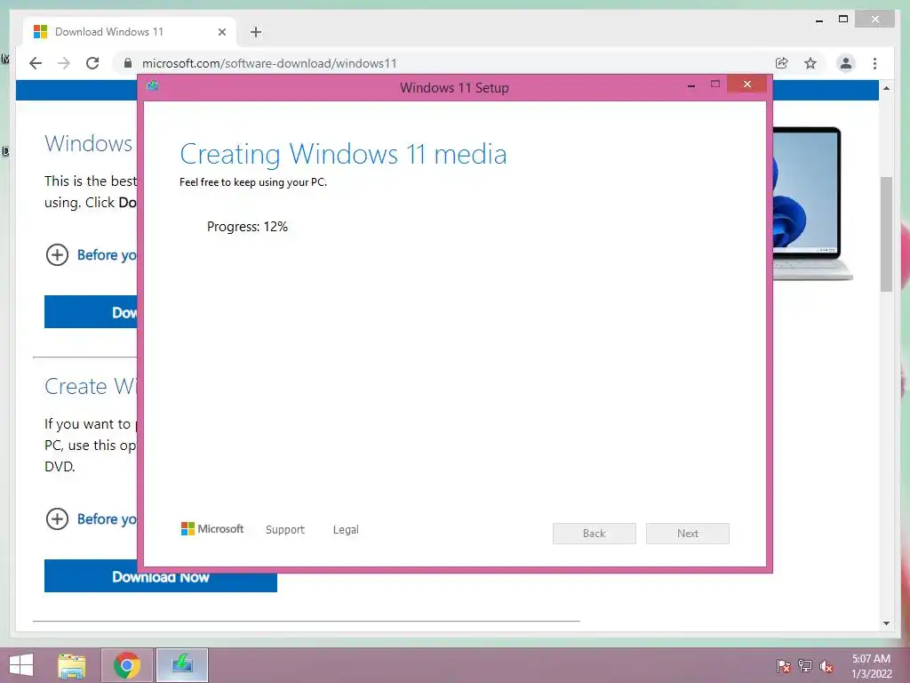Click the muted volume tray icon

point(826,666)
